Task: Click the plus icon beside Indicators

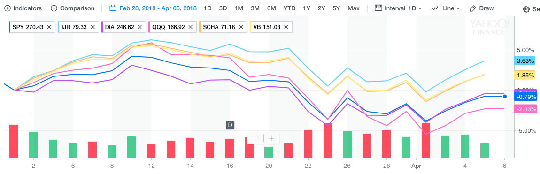Action: click(x=7, y=8)
